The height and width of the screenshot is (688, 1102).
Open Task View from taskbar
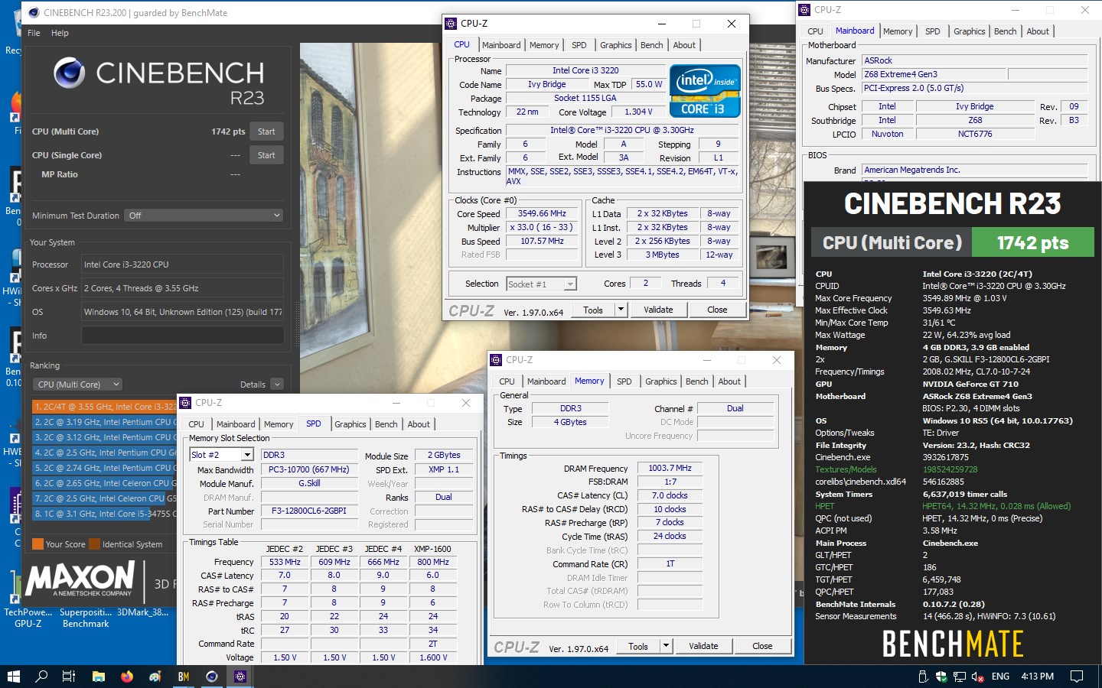69,677
